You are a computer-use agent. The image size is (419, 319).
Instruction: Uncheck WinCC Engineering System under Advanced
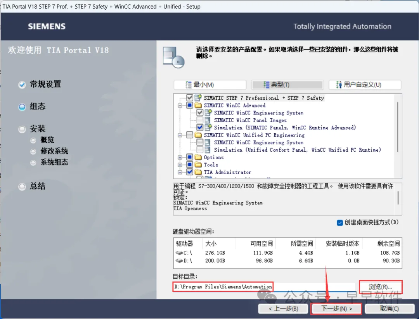pos(200,113)
